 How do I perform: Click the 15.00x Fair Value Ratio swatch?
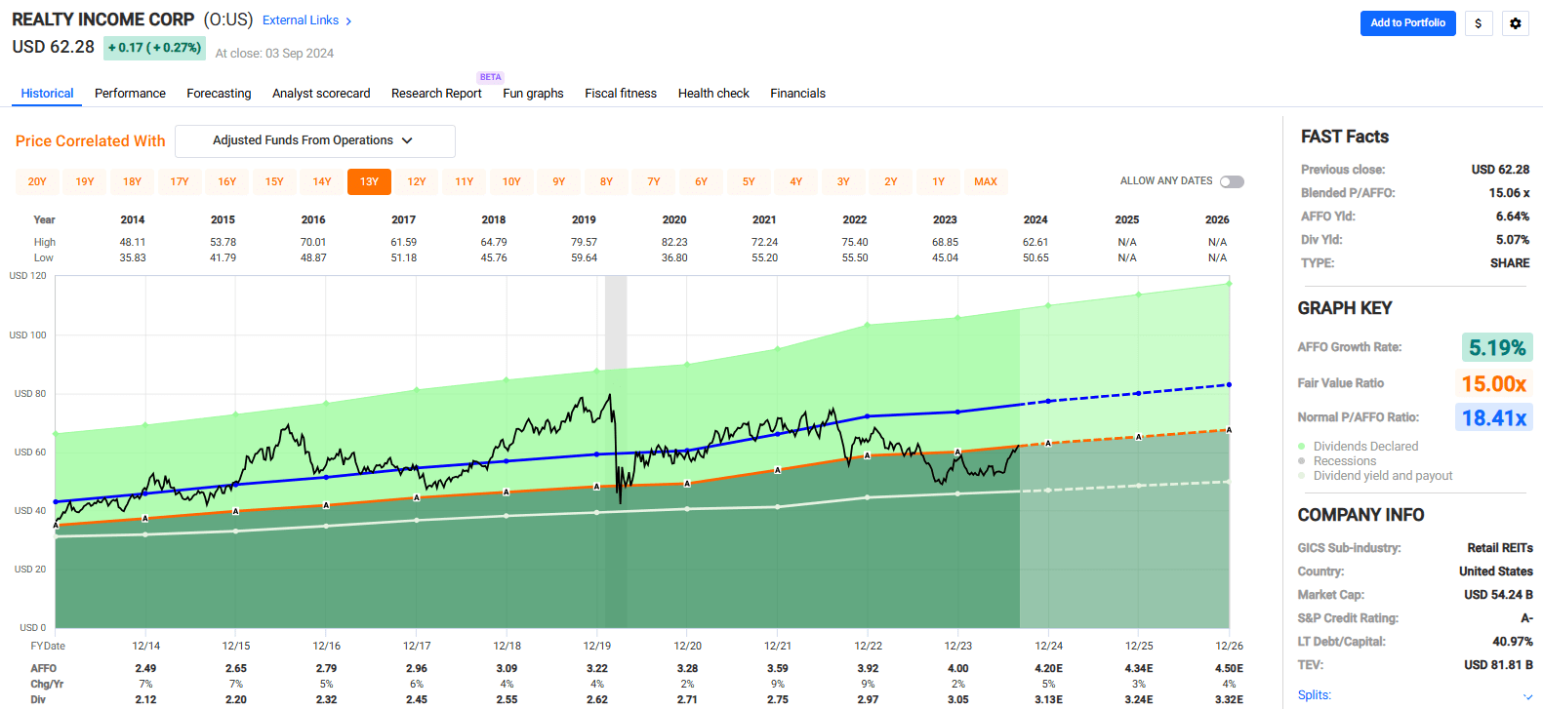[x=1493, y=383]
